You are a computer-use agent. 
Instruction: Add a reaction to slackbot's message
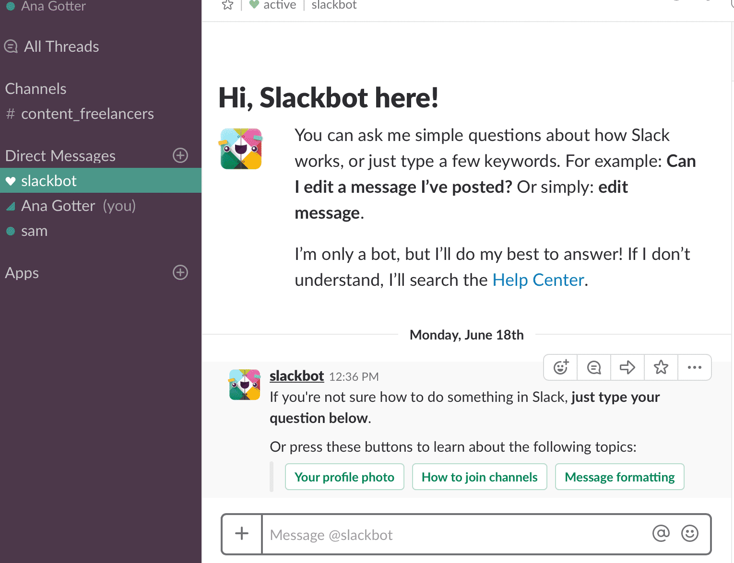click(x=561, y=367)
